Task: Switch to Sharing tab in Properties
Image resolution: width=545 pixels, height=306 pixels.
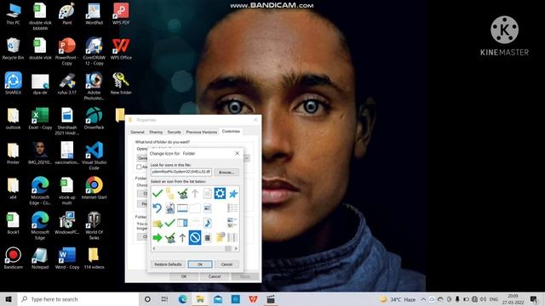Action: click(156, 132)
